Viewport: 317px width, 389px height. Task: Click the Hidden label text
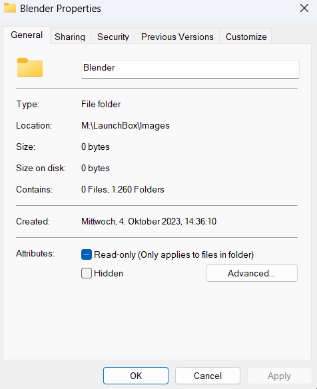pyautogui.click(x=109, y=273)
